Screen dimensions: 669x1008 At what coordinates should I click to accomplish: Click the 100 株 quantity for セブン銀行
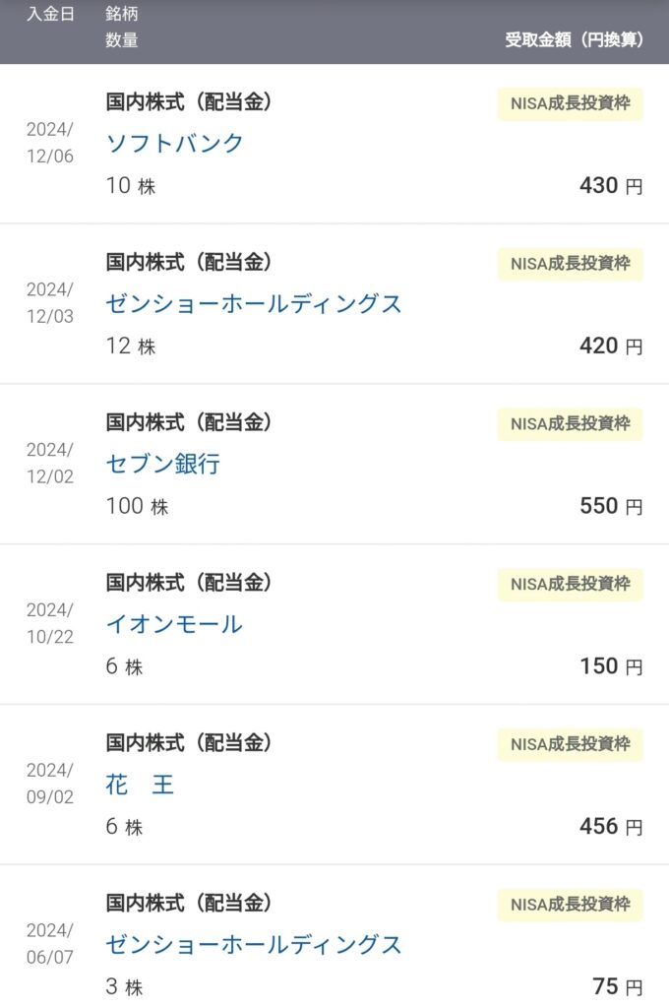coord(138,506)
